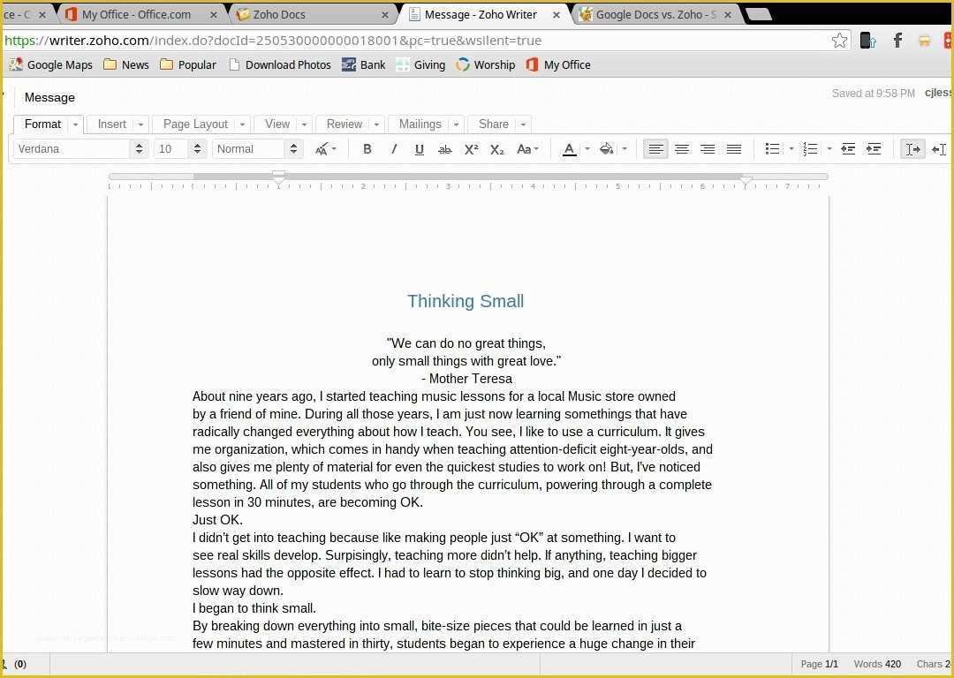This screenshot has height=678, width=954.
Task: Set right-to-left text direction
Action: [x=939, y=149]
